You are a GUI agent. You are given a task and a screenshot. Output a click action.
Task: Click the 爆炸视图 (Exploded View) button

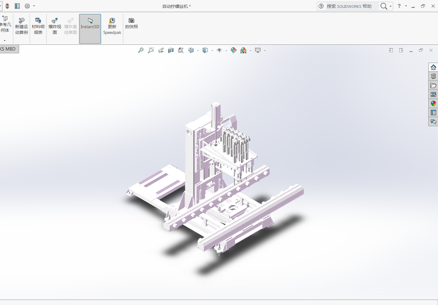coord(55,26)
